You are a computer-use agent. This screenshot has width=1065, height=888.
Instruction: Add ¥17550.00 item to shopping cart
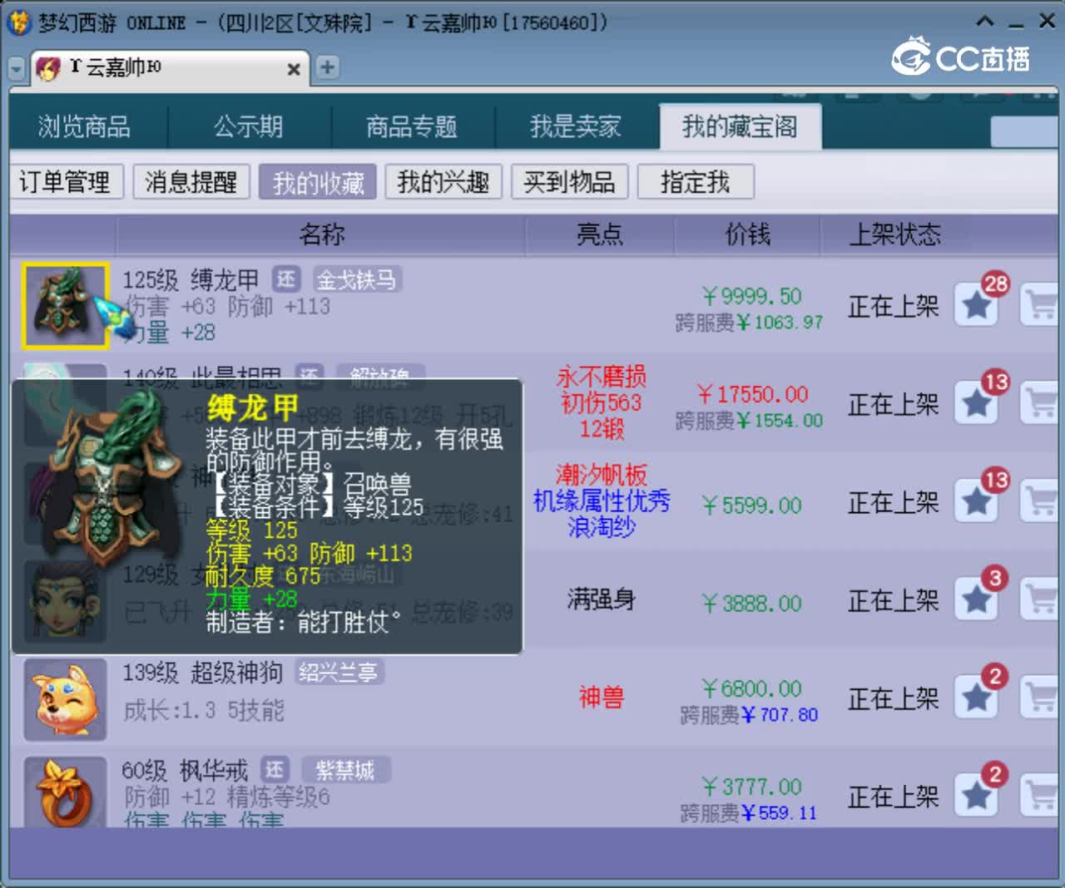pyautogui.click(x=1041, y=404)
